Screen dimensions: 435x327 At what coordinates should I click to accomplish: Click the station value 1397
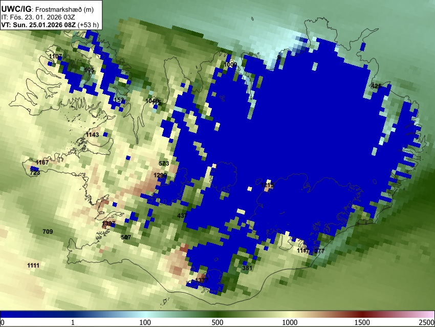point(108,223)
